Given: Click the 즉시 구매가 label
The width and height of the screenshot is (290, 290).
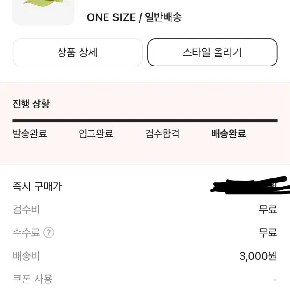Looking at the screenshot, I should click(37, 186).
